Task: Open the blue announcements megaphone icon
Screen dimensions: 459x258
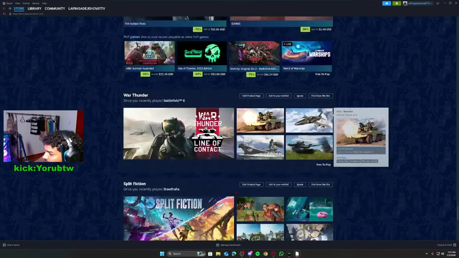Action: pos(387,3)
